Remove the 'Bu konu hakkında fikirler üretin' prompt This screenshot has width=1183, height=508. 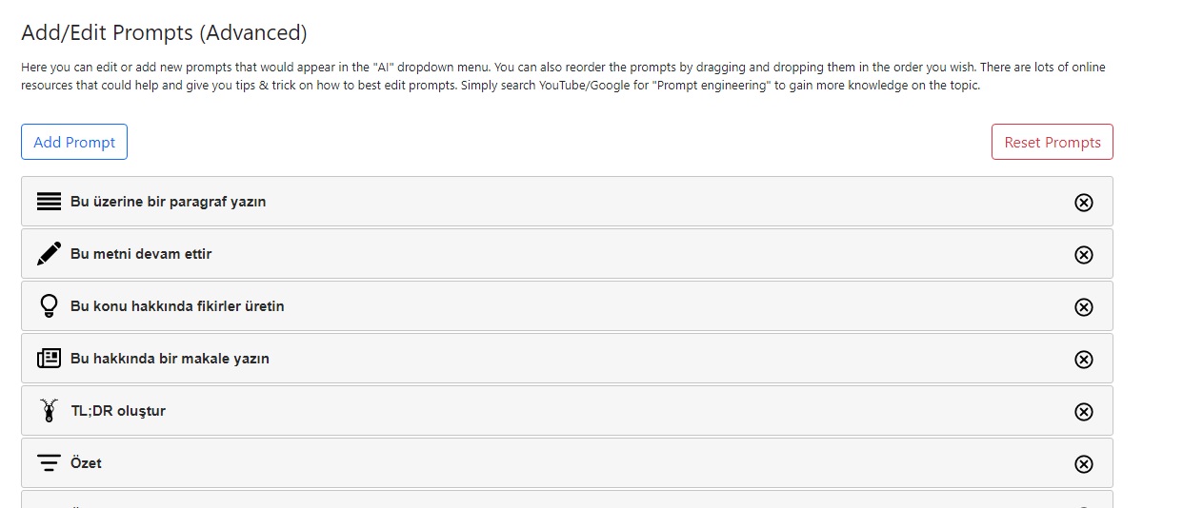pyautogui.click(x=1084, y=306)
